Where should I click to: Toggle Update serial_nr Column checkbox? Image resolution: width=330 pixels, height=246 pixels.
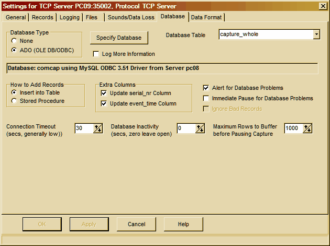click(104, 93)
